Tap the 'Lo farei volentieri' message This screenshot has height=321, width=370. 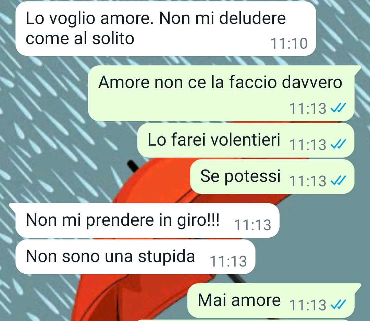246,140
